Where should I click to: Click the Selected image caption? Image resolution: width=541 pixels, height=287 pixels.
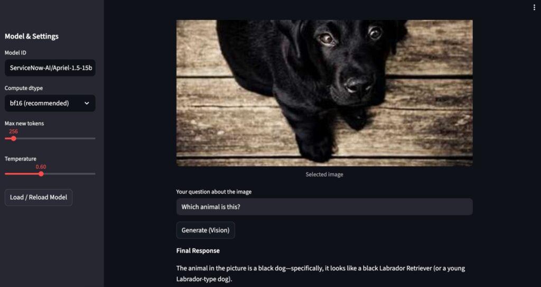[x=324, y=174]
